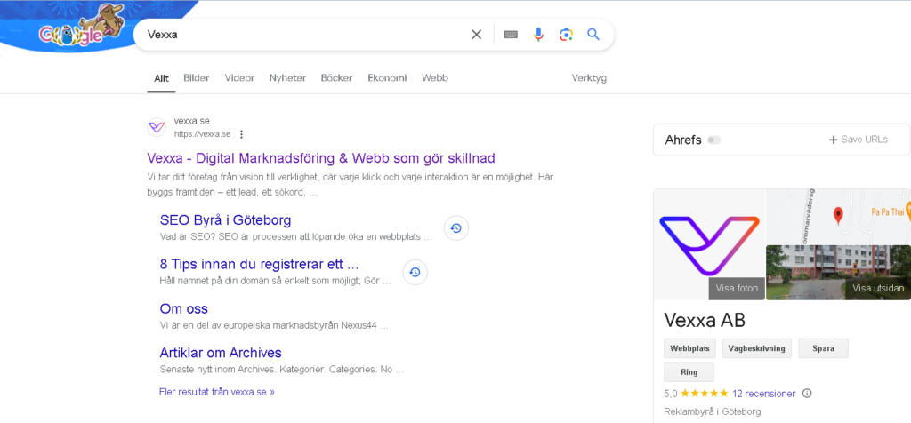Click the Webbplats button
911x423 pixels.
690,348
